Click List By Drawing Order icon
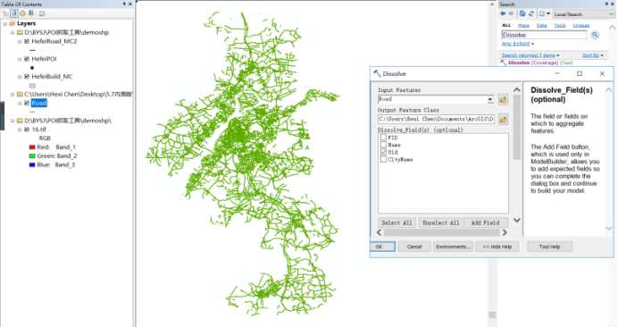The width and height of the screenshot is (618, 327). coord(5,13)
